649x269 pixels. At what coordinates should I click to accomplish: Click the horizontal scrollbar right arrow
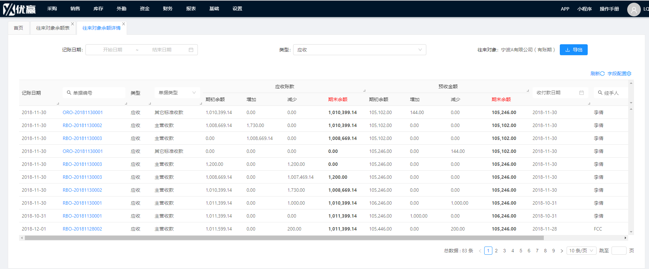tap(626, 238)
